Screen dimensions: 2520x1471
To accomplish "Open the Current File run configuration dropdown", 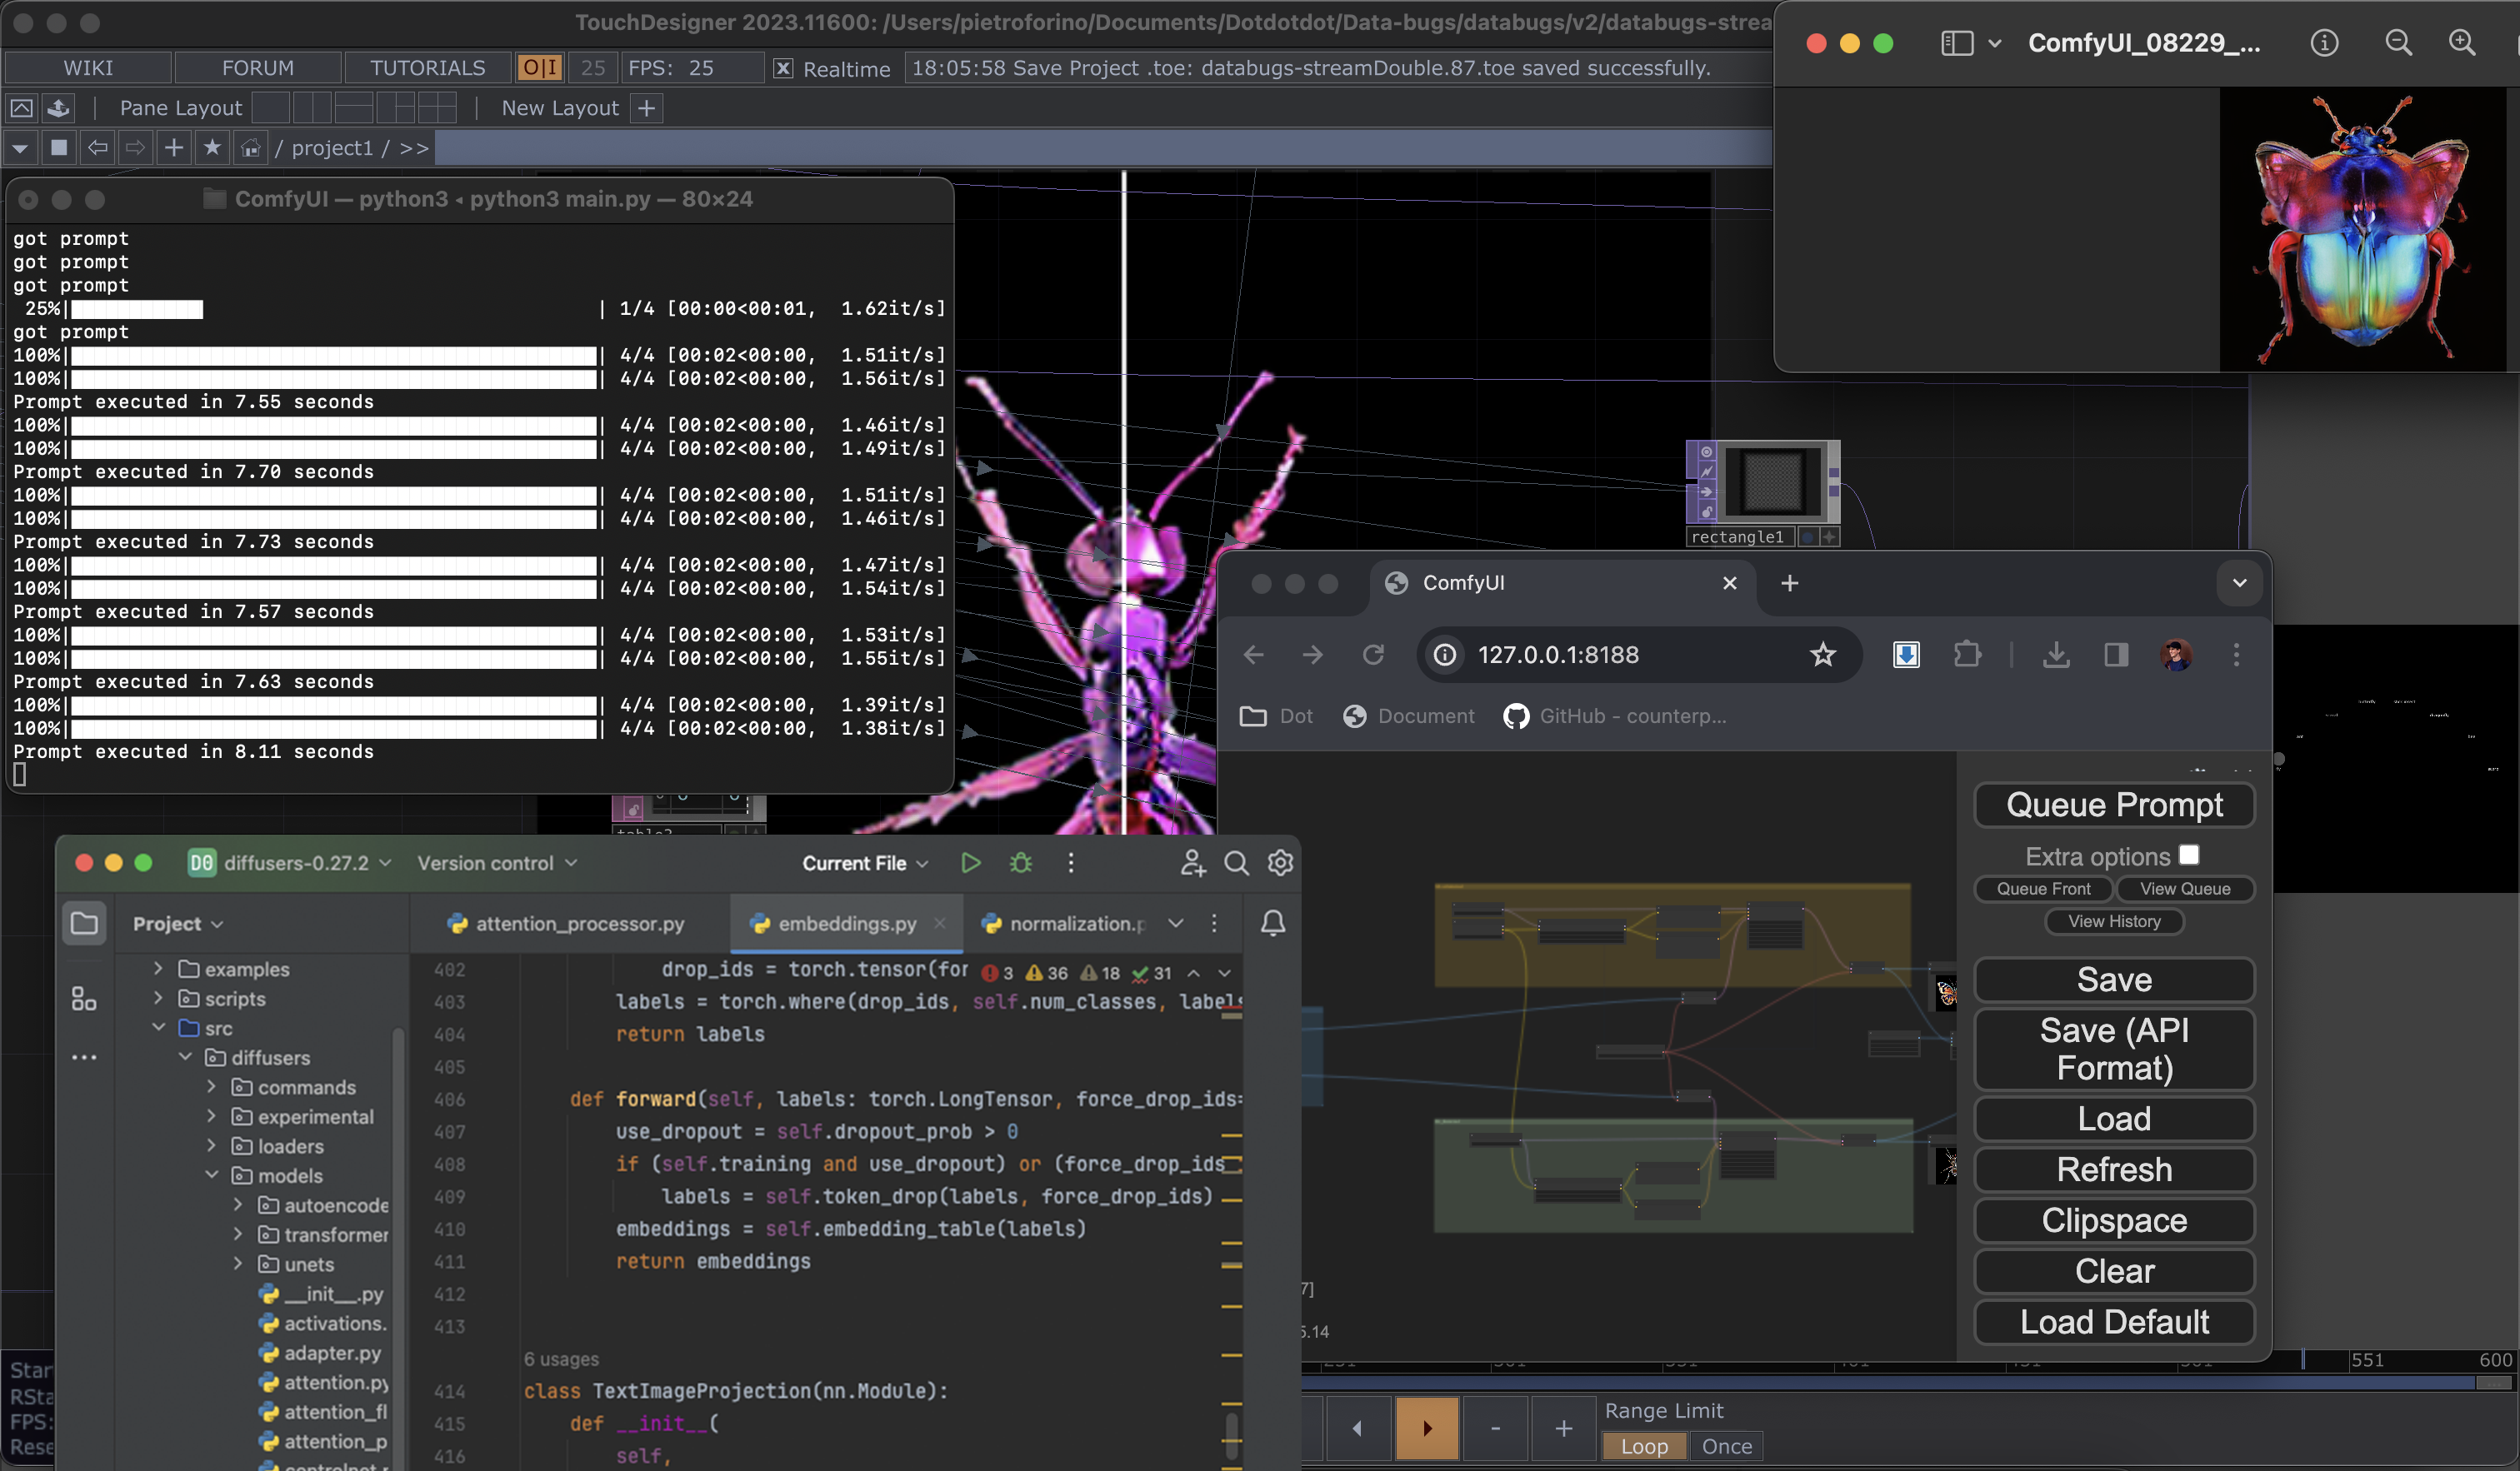I will coord(865,862).
